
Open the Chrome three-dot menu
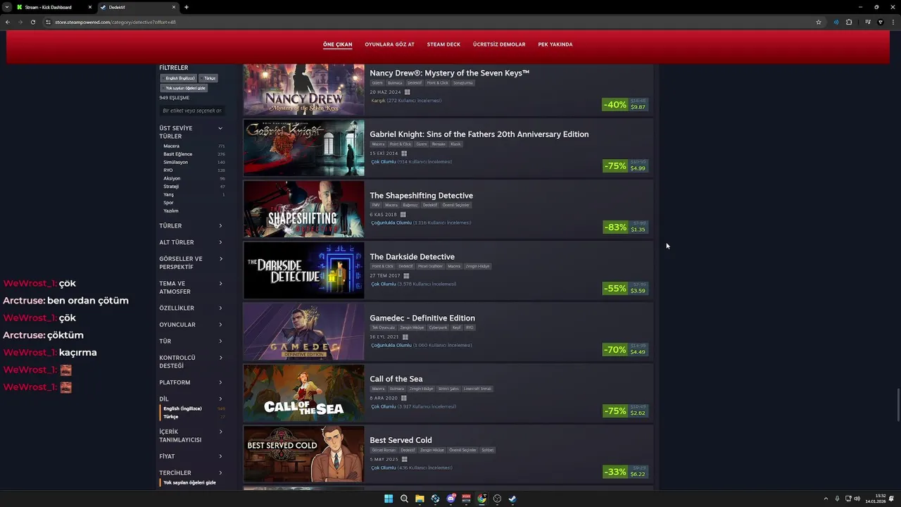tap(893, 22)
